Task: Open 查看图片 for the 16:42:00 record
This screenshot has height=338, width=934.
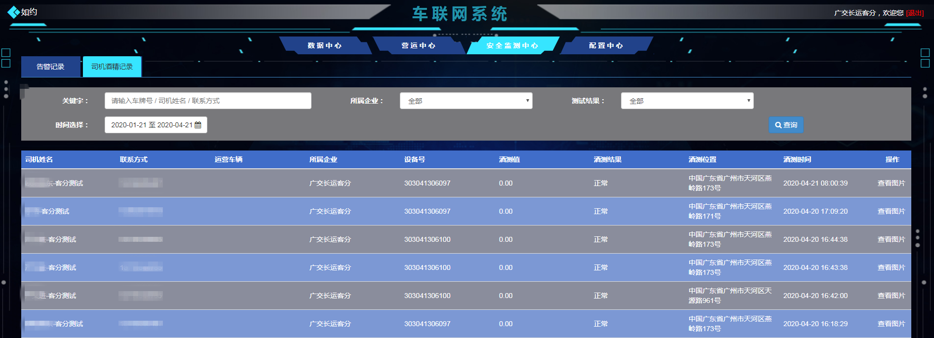Action: [891, 296]
